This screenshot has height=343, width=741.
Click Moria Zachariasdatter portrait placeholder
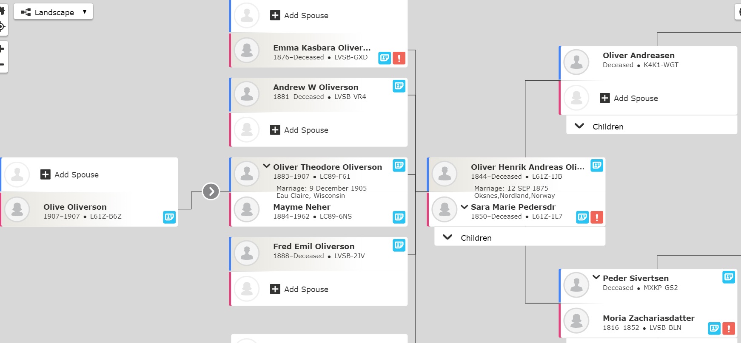pos(576,321)
